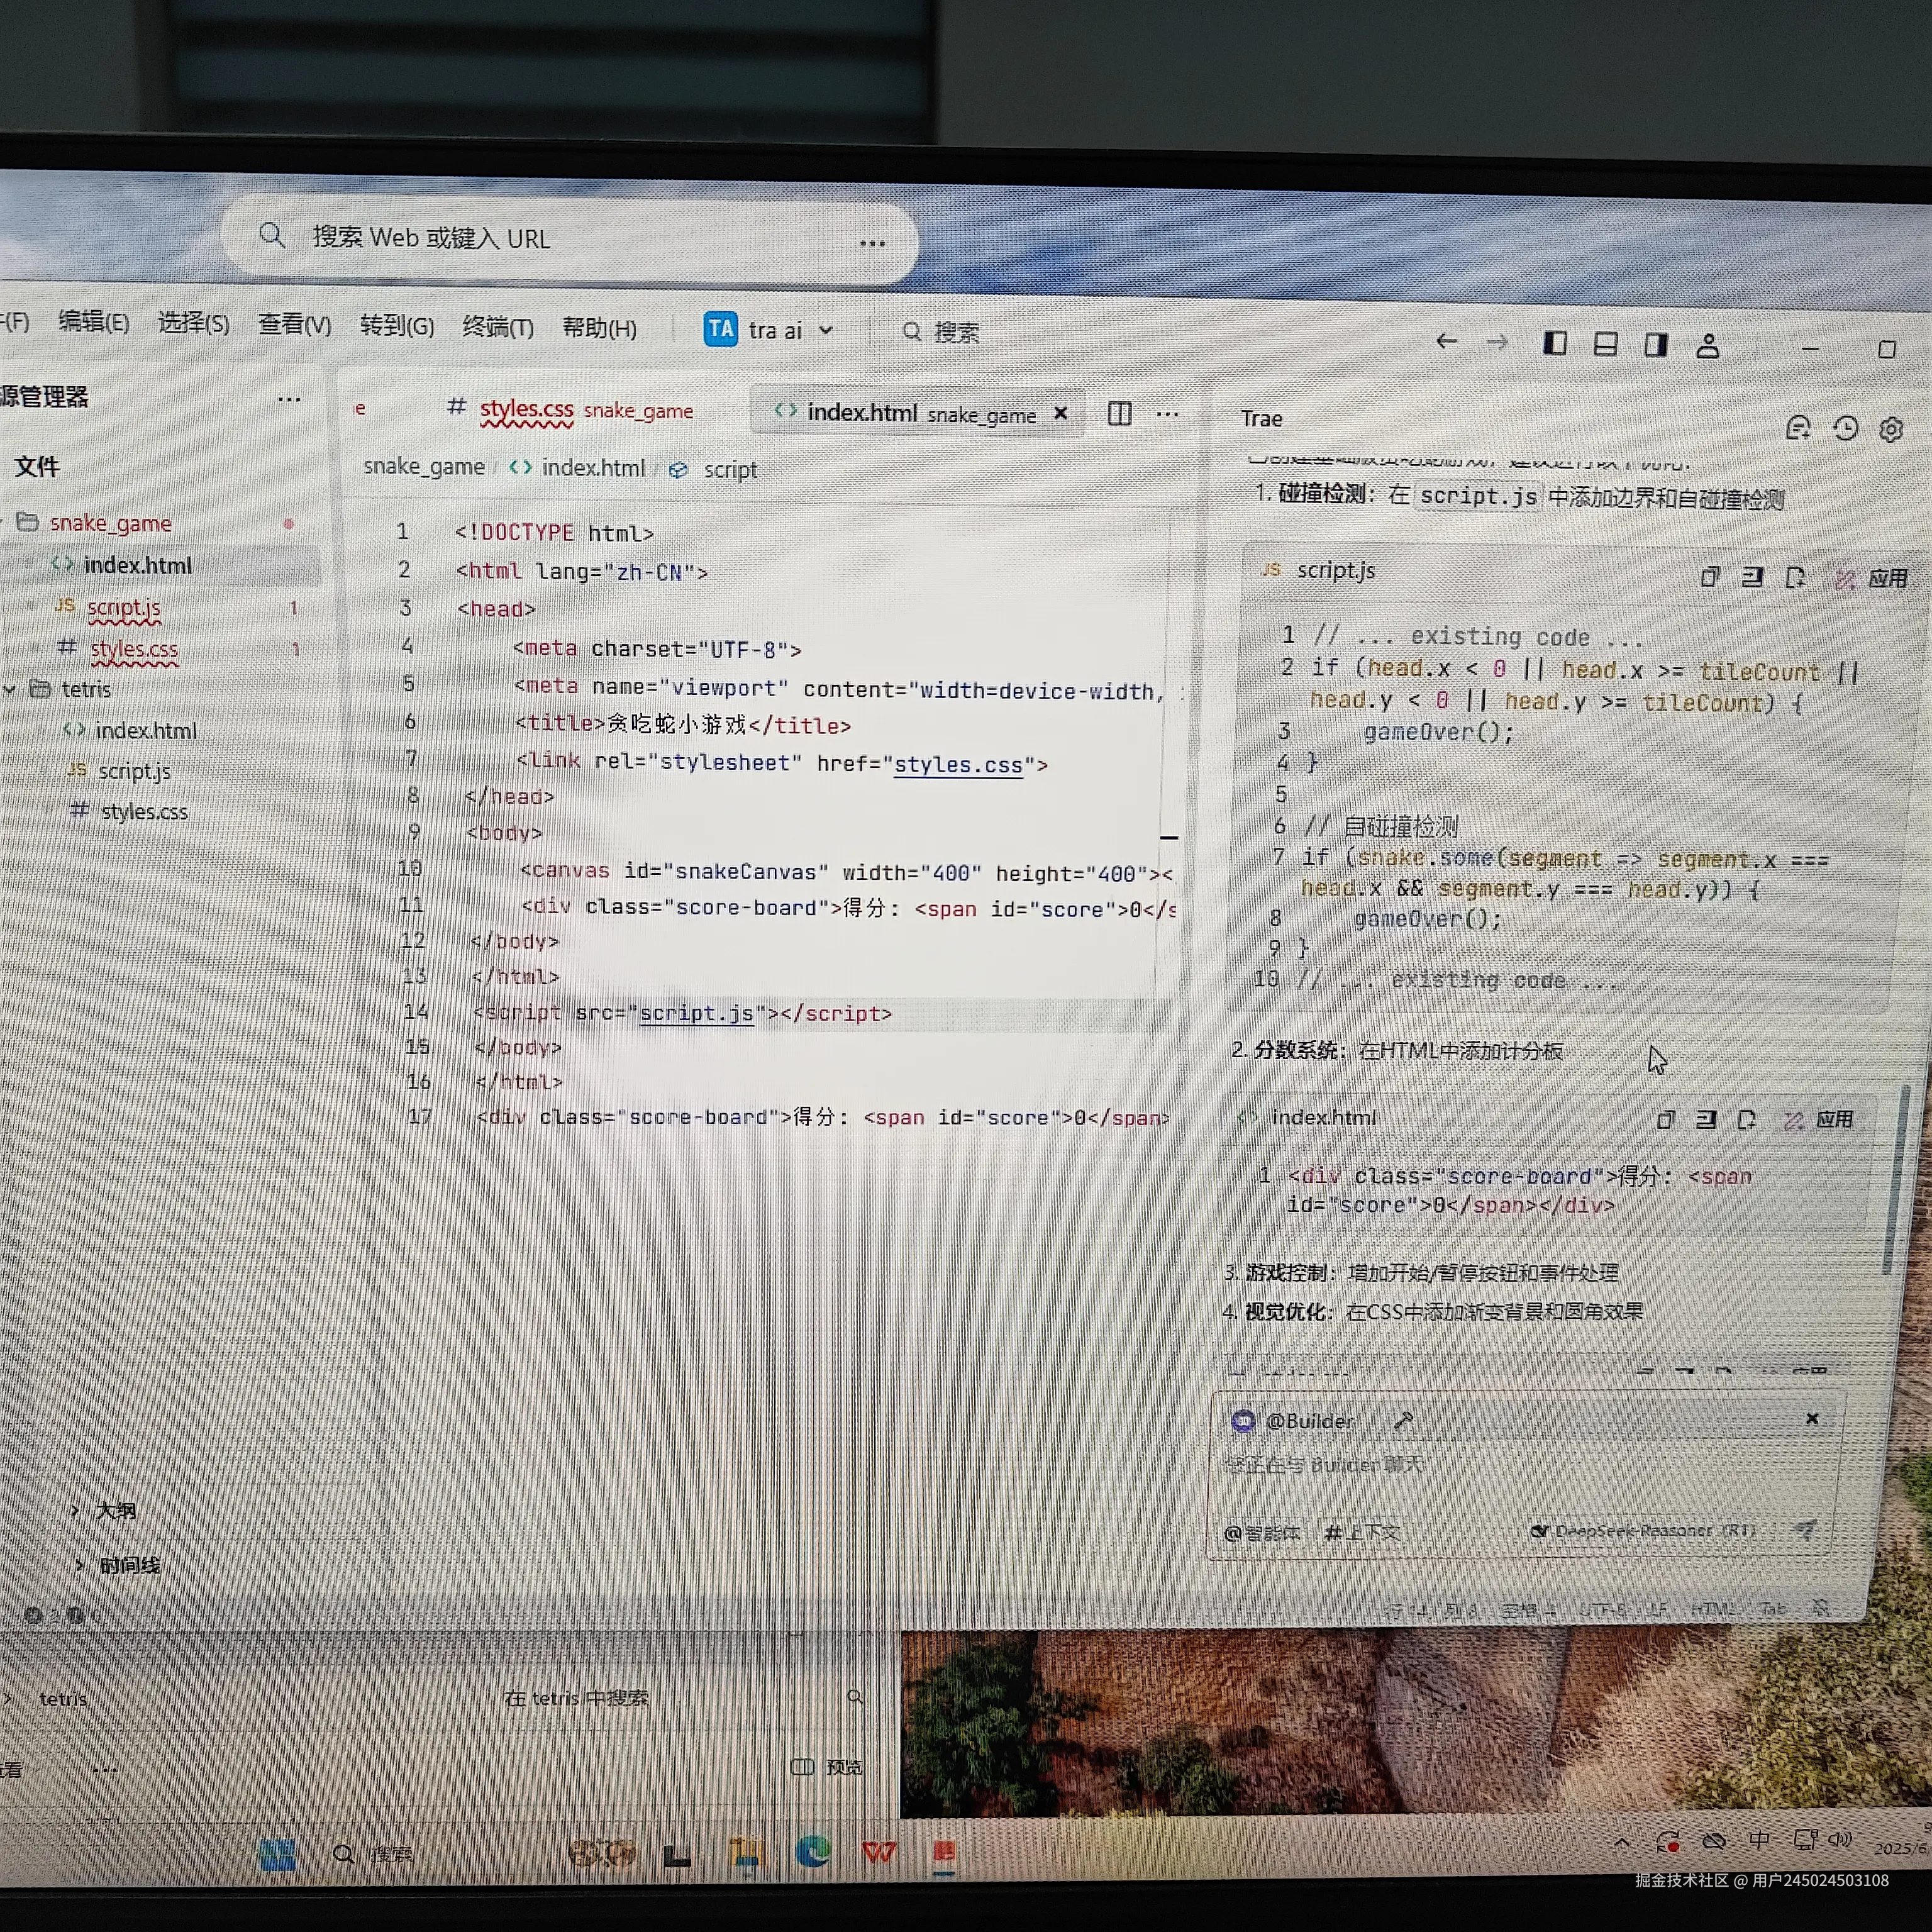Click 应用 on index.html code block
The height and width of the screenshot is (1932, 1932).
[1821, 1120]
